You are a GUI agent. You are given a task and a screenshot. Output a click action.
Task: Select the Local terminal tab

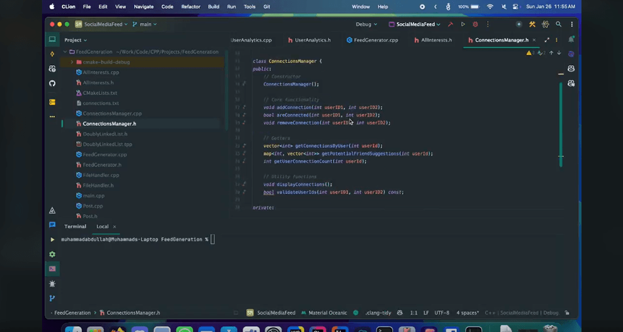(x=102, y=227)
